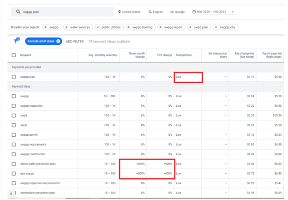Select 'stormwater prevention plan' keyword text

click(x=37, y=193)
